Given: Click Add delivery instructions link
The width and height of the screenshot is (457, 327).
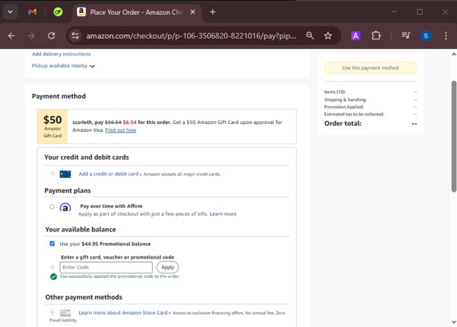Looking at the screenshot, I should [x=61, y=53].
